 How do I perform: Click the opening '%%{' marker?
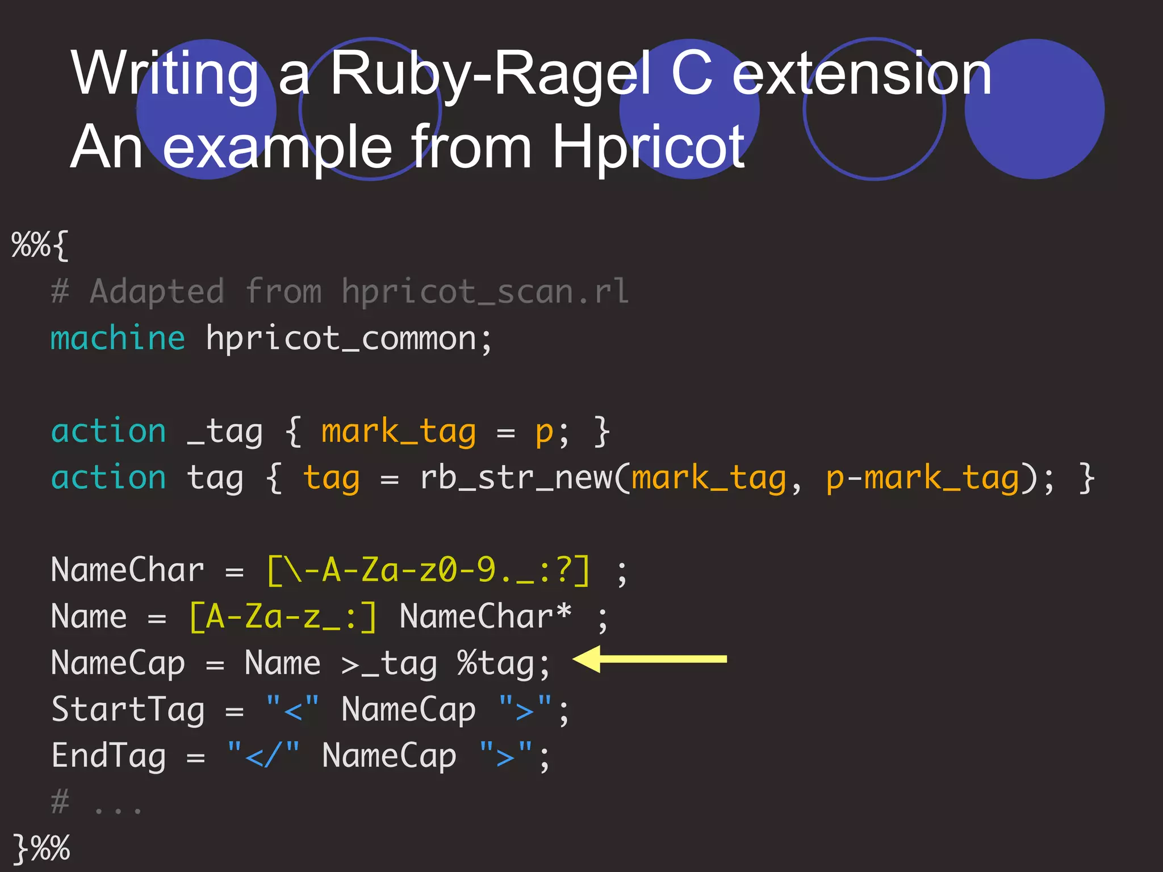40,245
